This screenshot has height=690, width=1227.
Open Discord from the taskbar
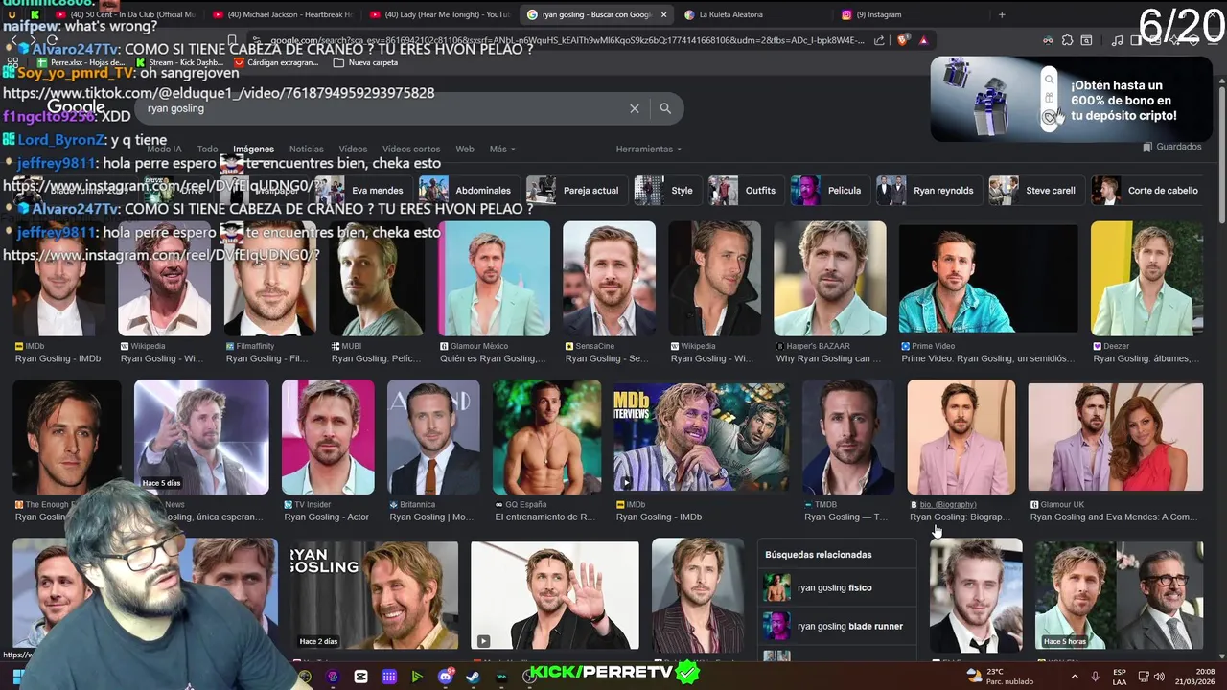[x=445, y=677]
